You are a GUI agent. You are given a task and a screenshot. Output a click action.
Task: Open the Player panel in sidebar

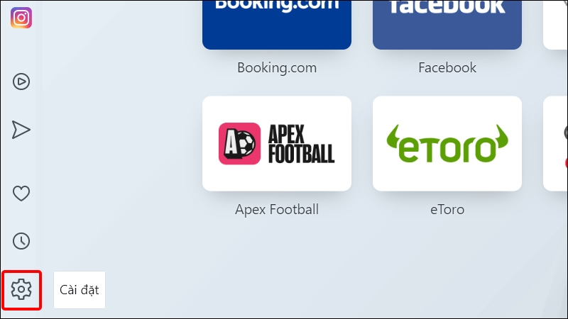click(x=21, y=82)
